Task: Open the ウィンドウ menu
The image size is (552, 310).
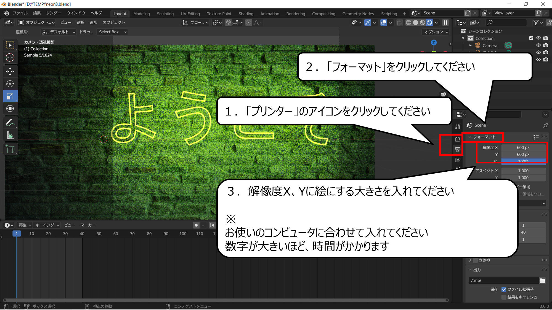Action: pyautogui.click(x=76, y=13)
